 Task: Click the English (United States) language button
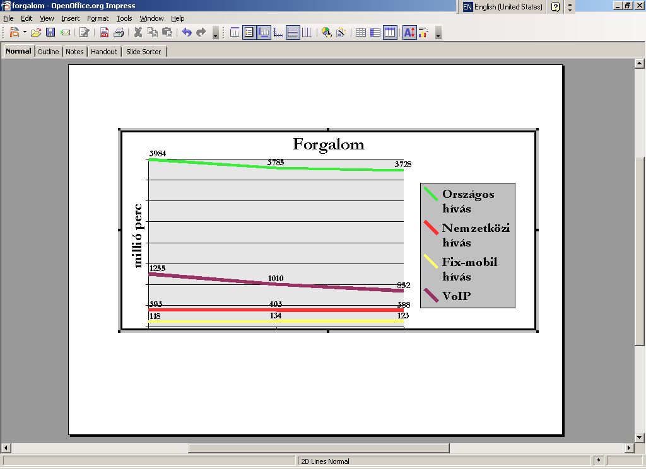pos(503,7)
